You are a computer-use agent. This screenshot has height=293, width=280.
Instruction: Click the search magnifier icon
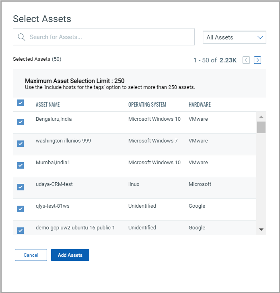point(21,37)
